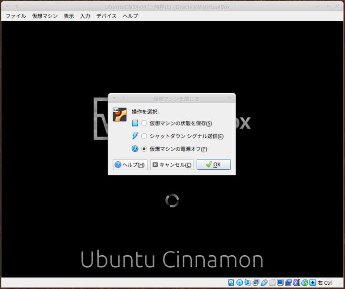This screenshot has width=345, height=289.
Task: Click the virtualization V status icon
Action: (x=296, y=282)
